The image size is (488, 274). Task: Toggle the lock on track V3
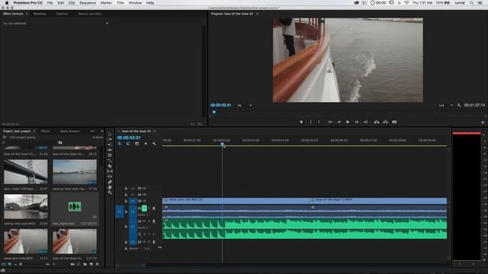point(126,188)
